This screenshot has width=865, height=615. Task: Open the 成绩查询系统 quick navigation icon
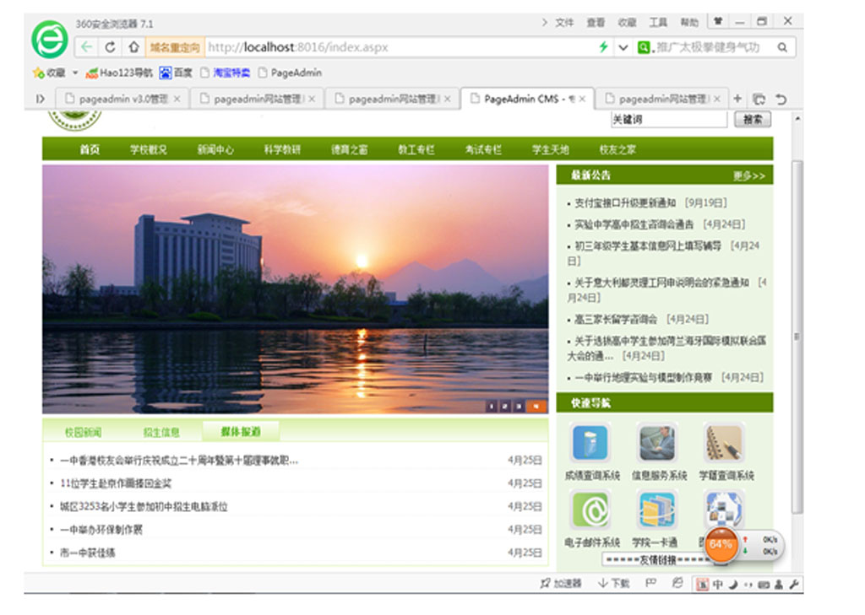coord(590,443)
